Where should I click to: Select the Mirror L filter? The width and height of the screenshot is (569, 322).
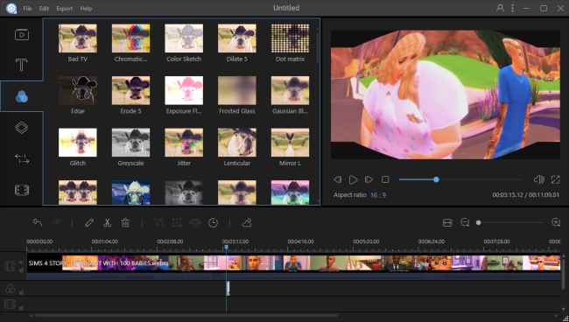pyautogui.click(x=290, y=147)
